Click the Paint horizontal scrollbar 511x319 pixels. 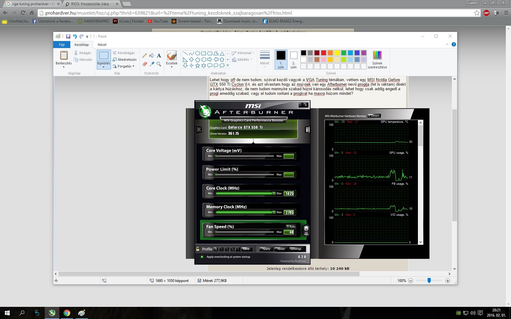209,274
